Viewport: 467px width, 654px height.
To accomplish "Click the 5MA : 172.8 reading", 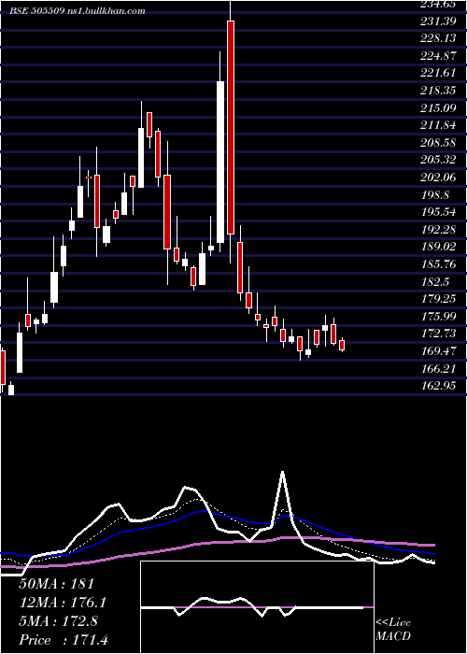I will click(59, 621).
